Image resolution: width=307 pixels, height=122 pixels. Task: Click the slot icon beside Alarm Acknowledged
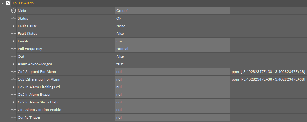[13, 64]
